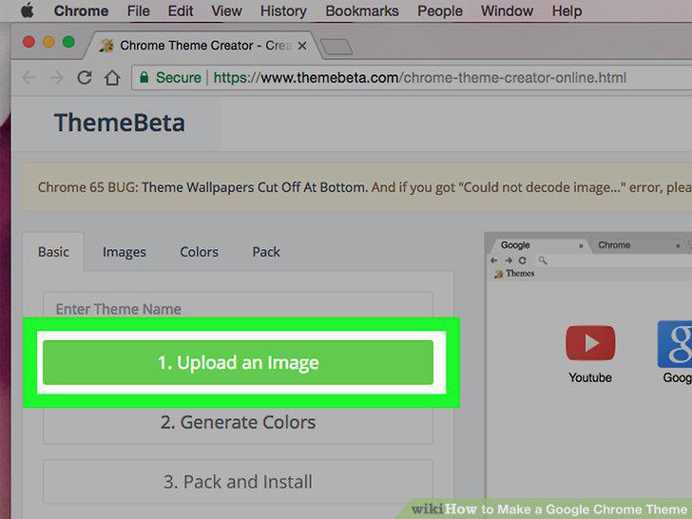Image resolution: width=692 pixels, height=519 pixels.
Task: Open the Chrome application menu
Action: [81, 10]
